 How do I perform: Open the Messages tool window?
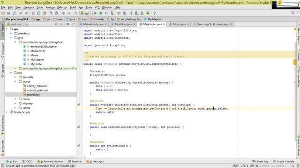coord(95,161)
